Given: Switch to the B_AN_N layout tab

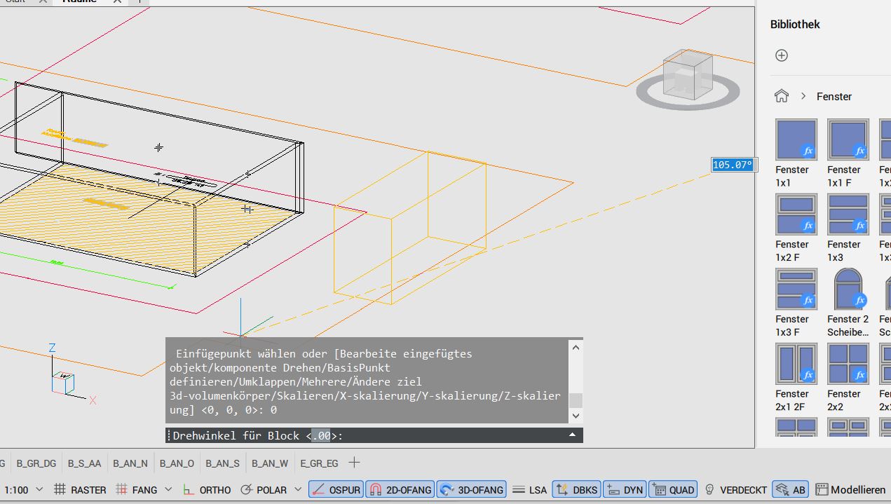Looking at the screenshot, I should [x=130, y=463].
